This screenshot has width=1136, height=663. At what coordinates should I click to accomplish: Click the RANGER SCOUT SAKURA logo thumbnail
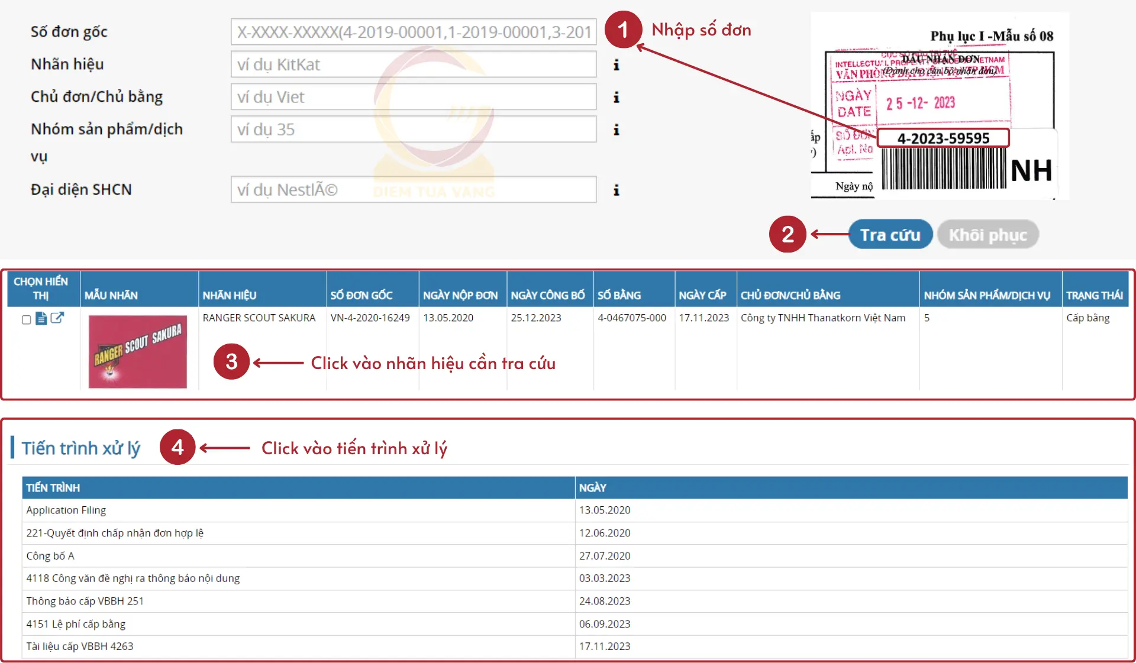[x=138, y=351]
